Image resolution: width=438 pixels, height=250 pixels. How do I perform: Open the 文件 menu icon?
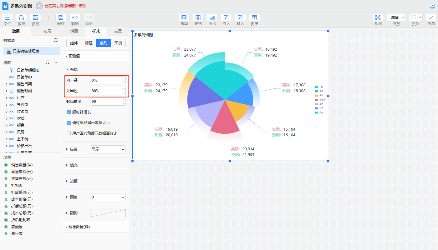point(7,18)
